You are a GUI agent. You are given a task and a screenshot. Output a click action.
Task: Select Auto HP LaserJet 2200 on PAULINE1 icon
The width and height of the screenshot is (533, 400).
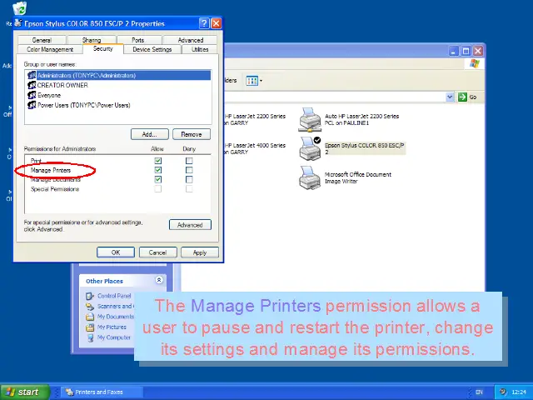click(x=309, y=120)
